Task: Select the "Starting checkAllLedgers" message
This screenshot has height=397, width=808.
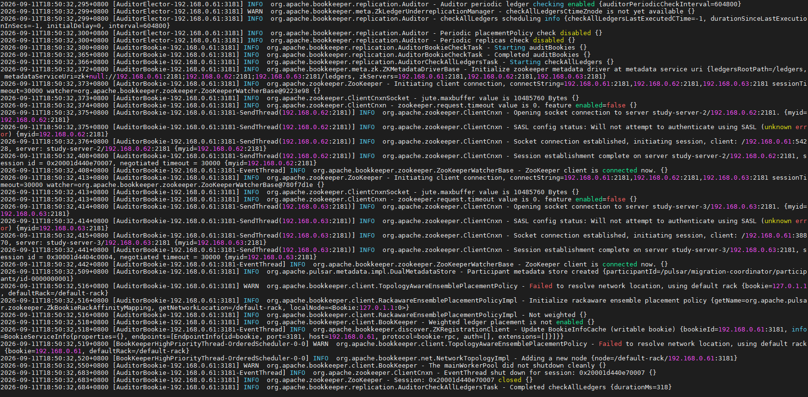Action: click(556, 62)
